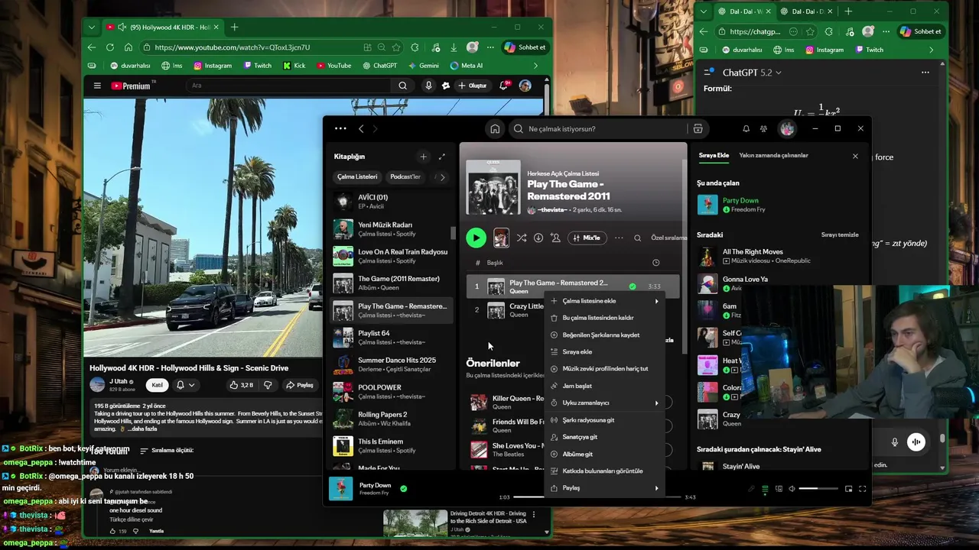The height and width of the screenshot is (550, 979).
Task: Like the Hollywood video with 3,2 B
Action: point(241,385)
